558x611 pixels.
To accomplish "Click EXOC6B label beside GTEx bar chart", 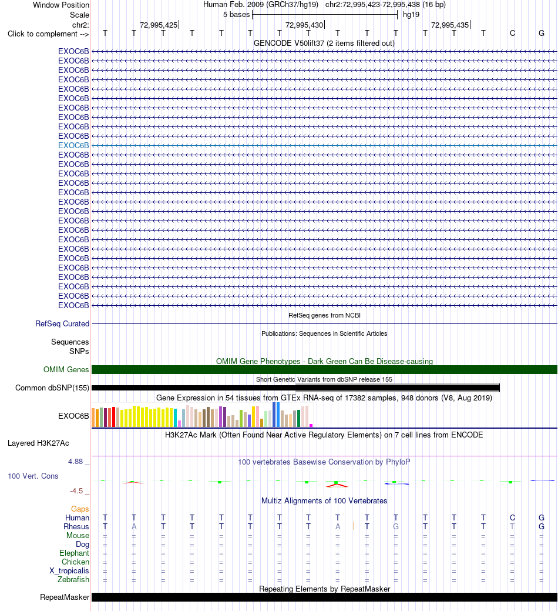I will pos(73,416).
